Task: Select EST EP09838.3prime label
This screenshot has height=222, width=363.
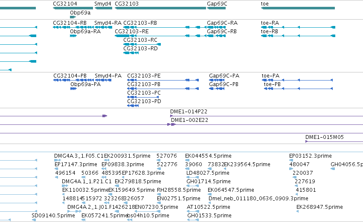Action: pos(123,164)
